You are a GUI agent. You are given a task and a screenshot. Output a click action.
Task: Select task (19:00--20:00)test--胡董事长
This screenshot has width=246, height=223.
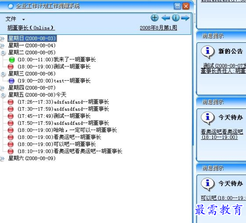54,81
